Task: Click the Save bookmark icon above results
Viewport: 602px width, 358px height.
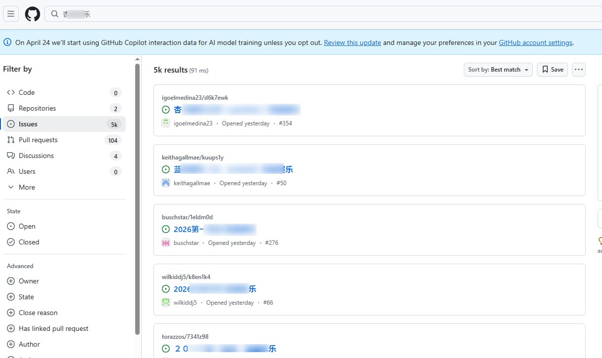Action: click(x=544, y=70)
